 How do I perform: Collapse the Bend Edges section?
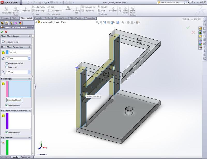[x=29, y=79]
